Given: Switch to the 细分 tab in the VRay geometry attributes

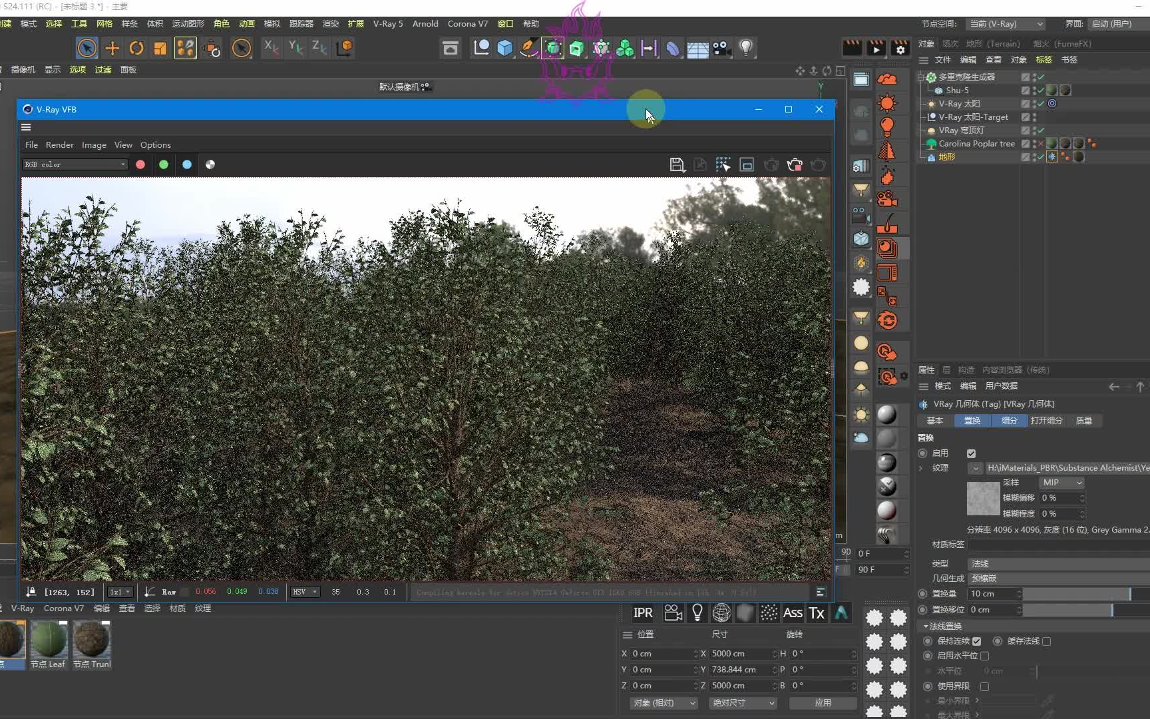Looking at the screenshot, I should click(1009, 421).
